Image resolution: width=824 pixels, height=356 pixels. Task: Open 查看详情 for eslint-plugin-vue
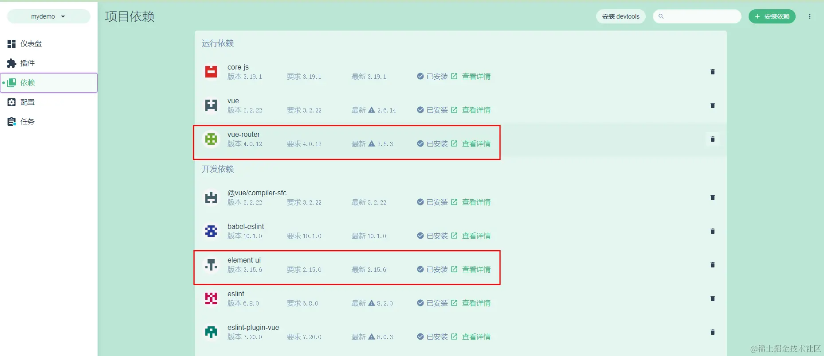coord(471,337)
